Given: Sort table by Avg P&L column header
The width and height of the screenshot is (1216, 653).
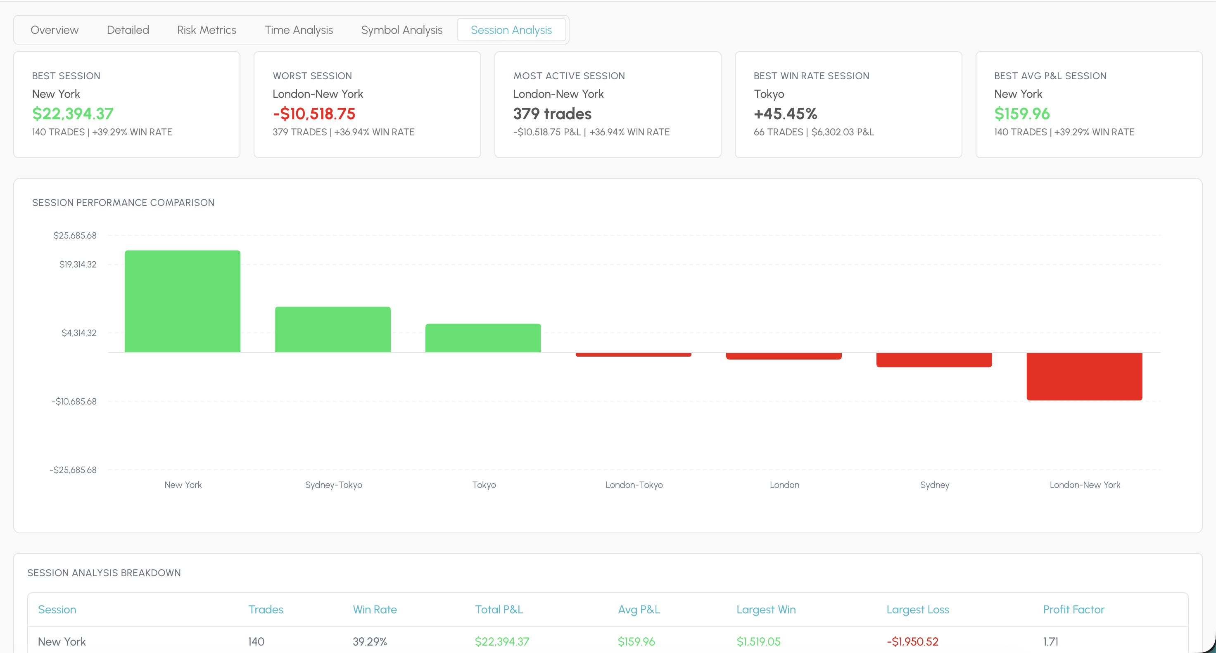Looking at the screenshot, I should tap(639, 610).
